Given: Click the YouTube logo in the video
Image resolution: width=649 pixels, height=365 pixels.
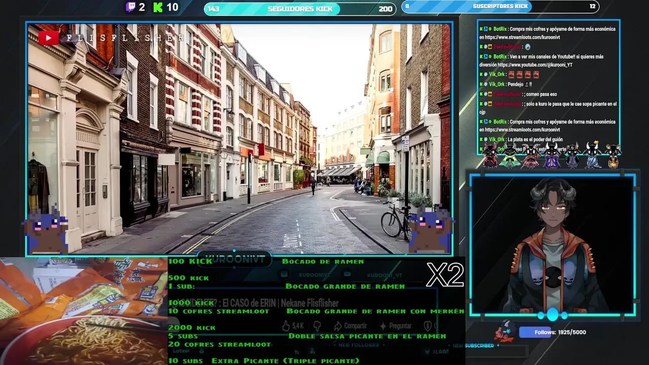Looking at the screenshot, I should [x=48, y=38].
